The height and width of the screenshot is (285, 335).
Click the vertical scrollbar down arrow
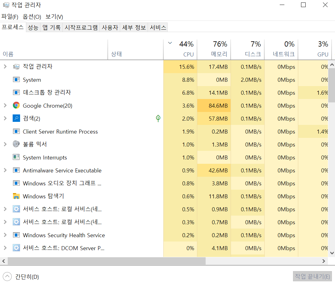pyautogui.click(x=332, y=253)
